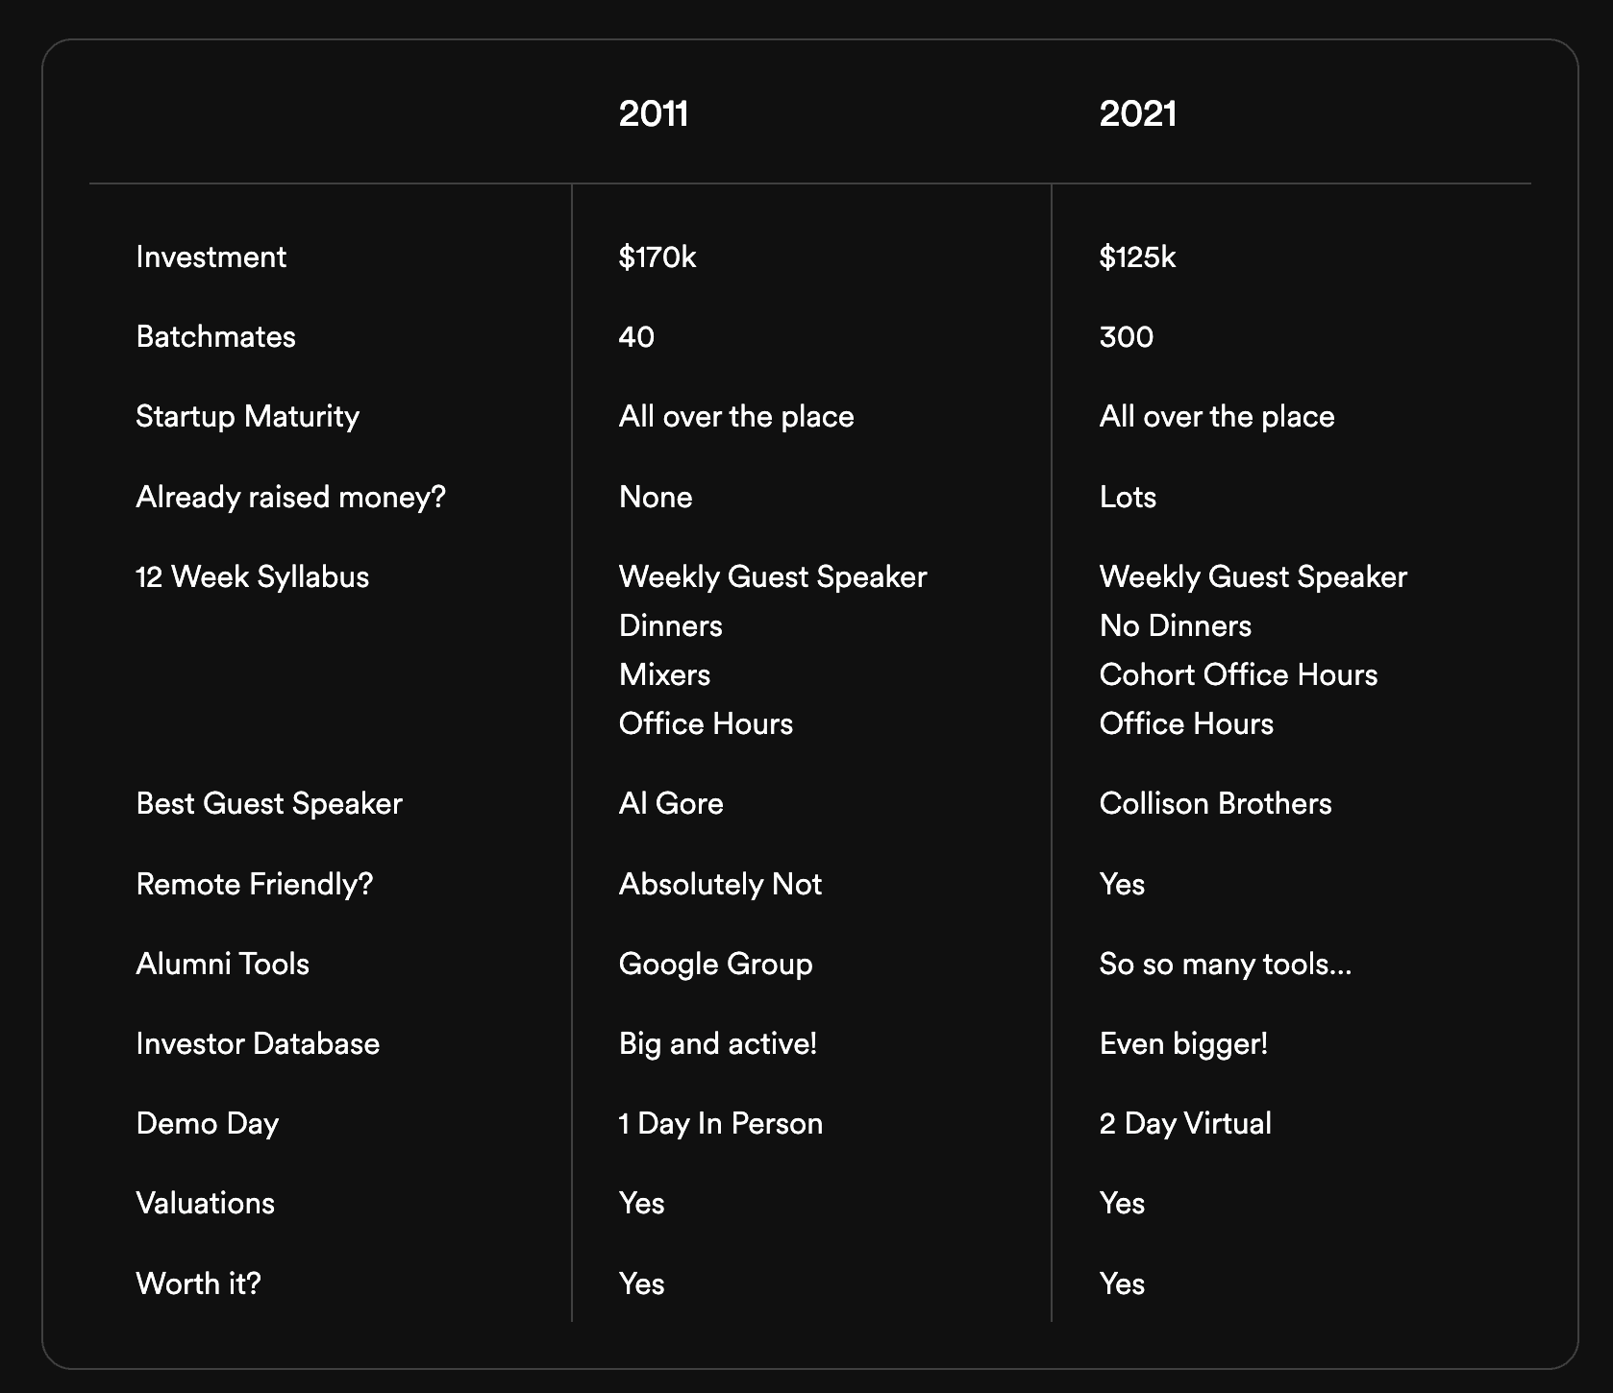Click "So so many tools..." text
Viewport: 1613px width, 1393px height.
point(1226,965)
